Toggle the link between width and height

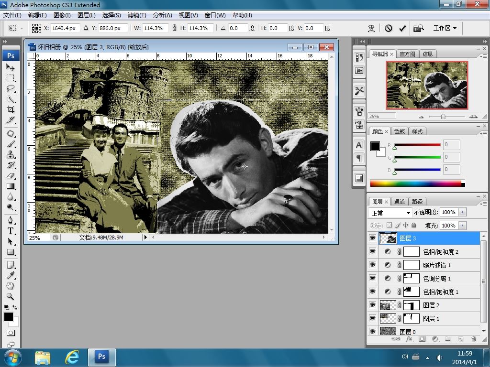click(x=174, y=28)
